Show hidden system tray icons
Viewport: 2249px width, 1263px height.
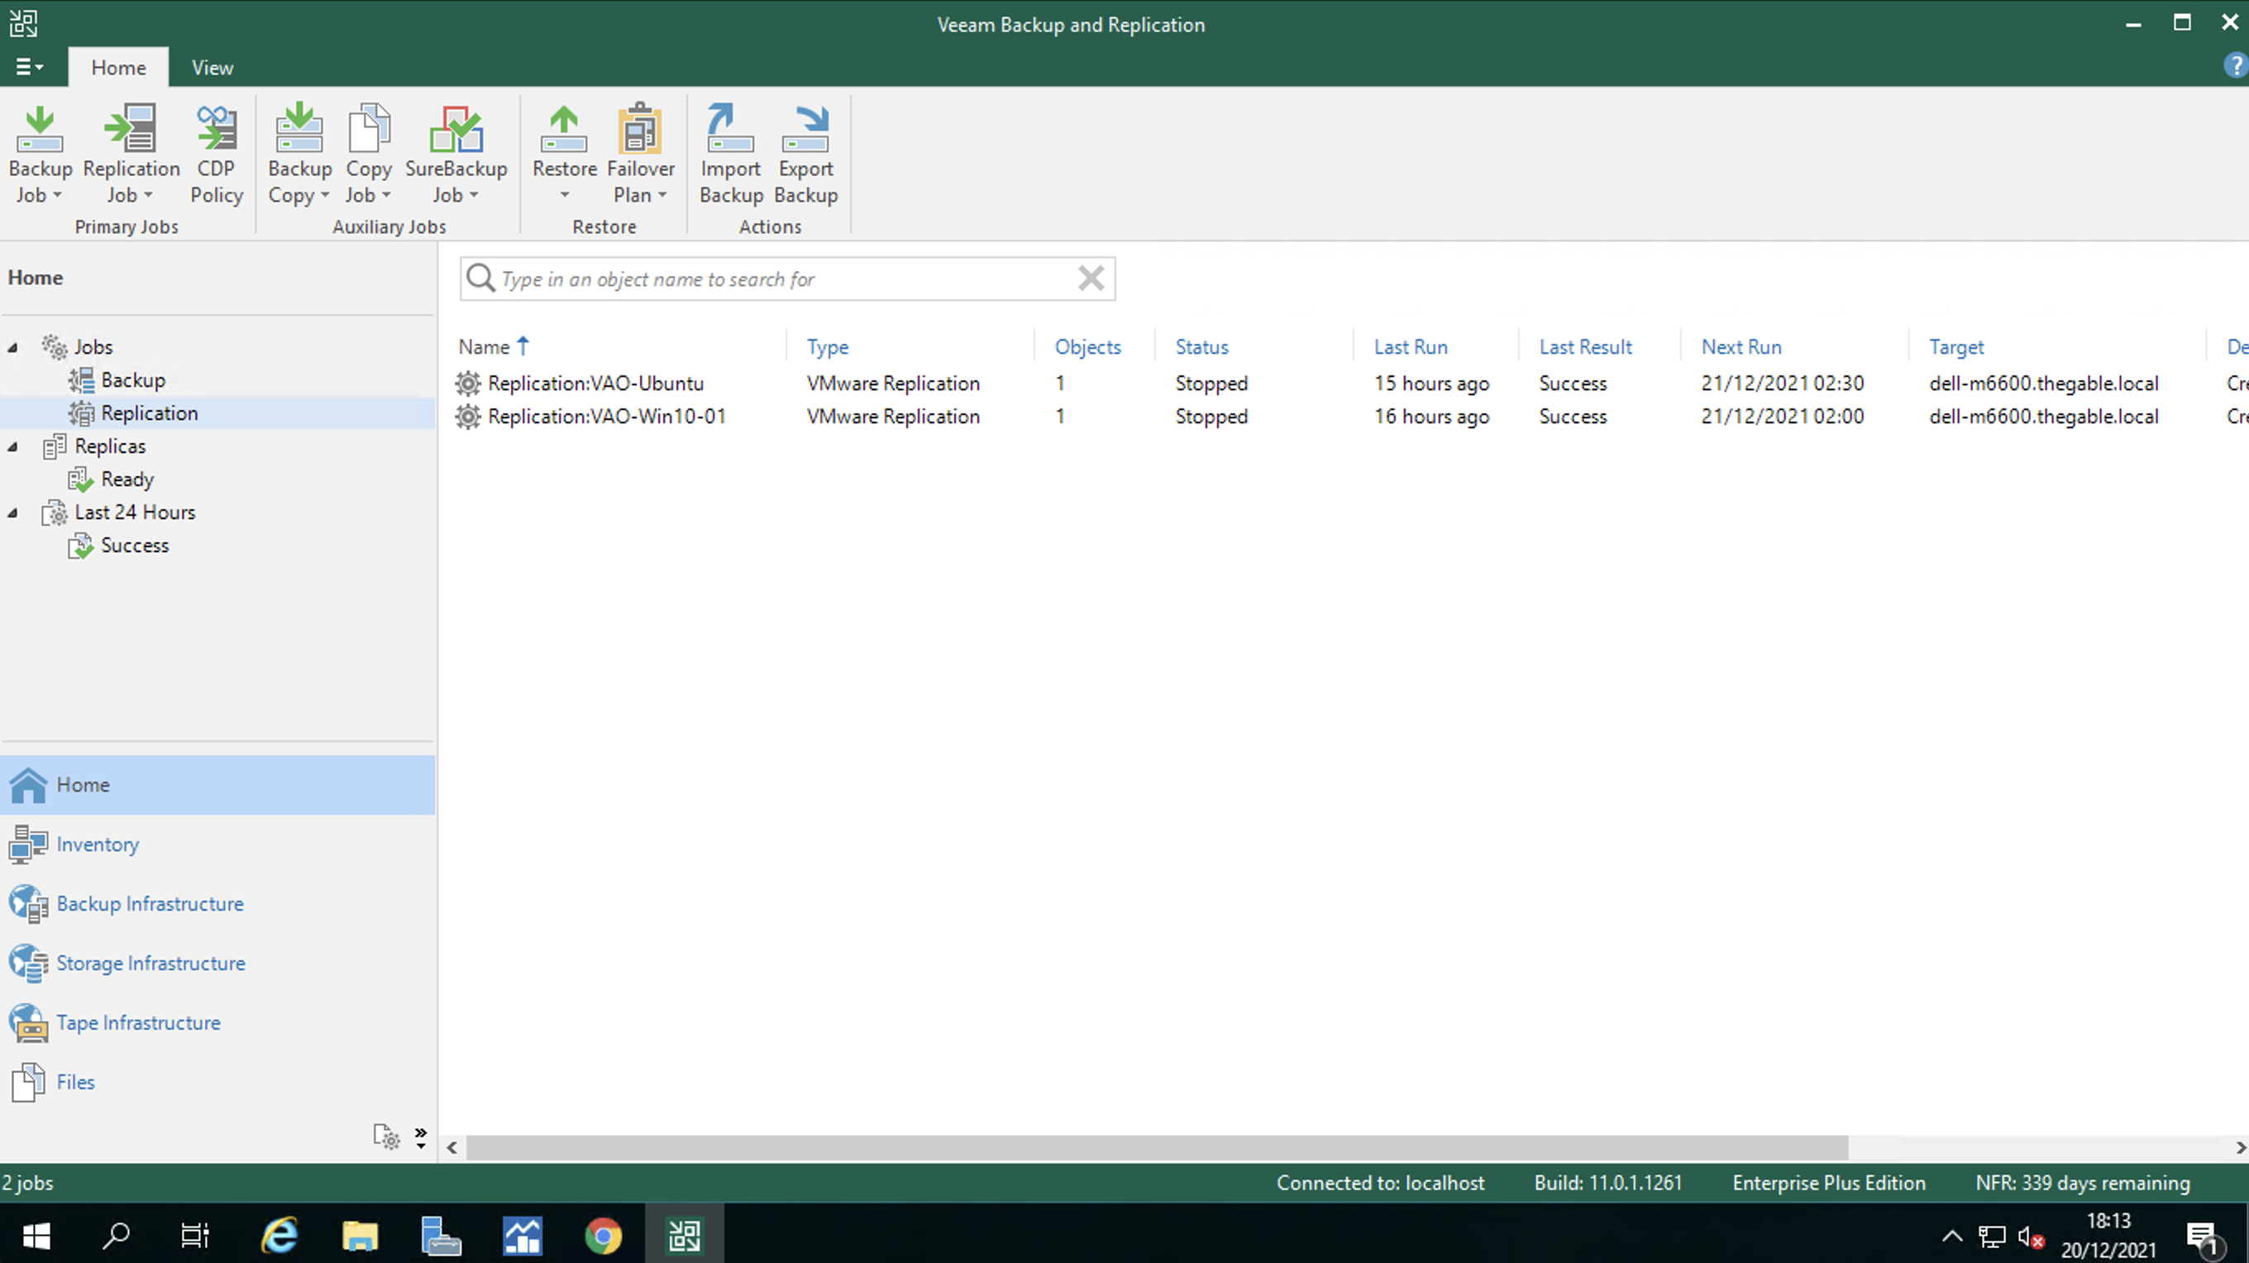pyautogui.click(x=1952, y=1236)
